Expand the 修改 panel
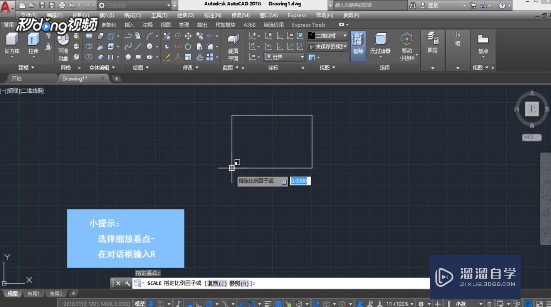 pyautogui.click(x=191, y=67)
